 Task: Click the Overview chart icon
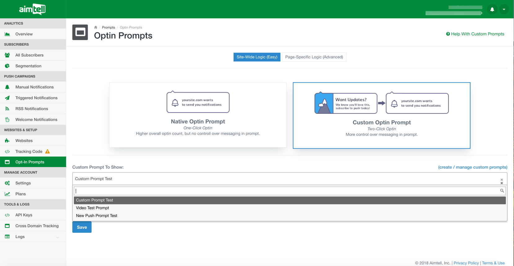tap(7, 34)
